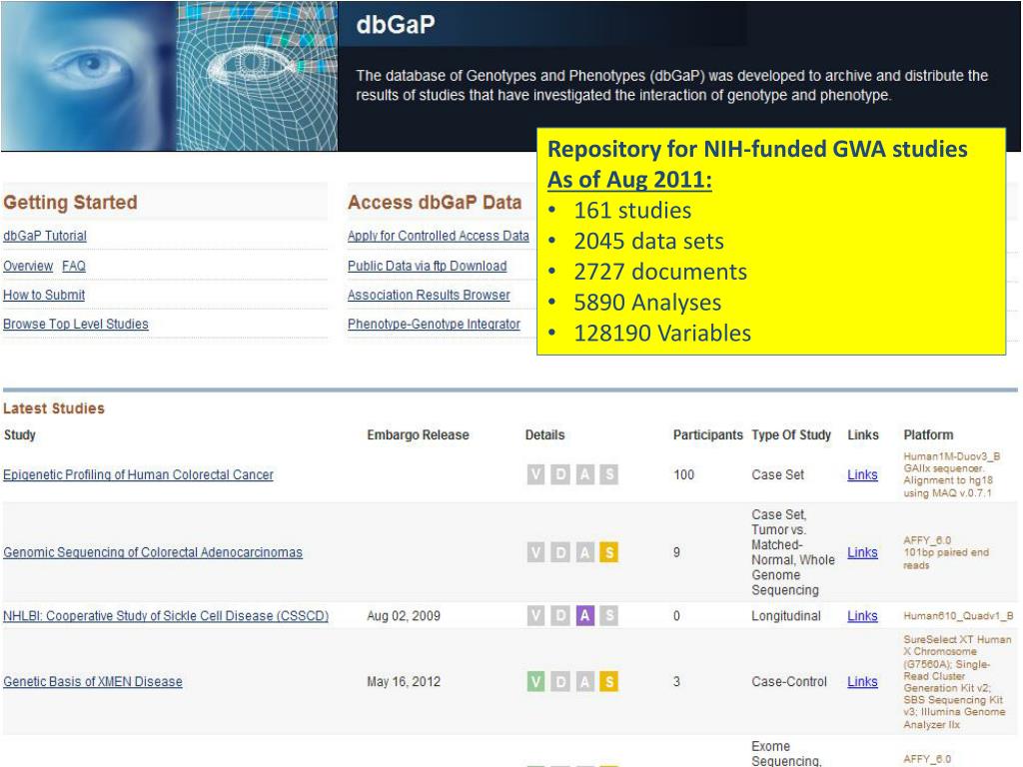Click the Links column header

862,435
